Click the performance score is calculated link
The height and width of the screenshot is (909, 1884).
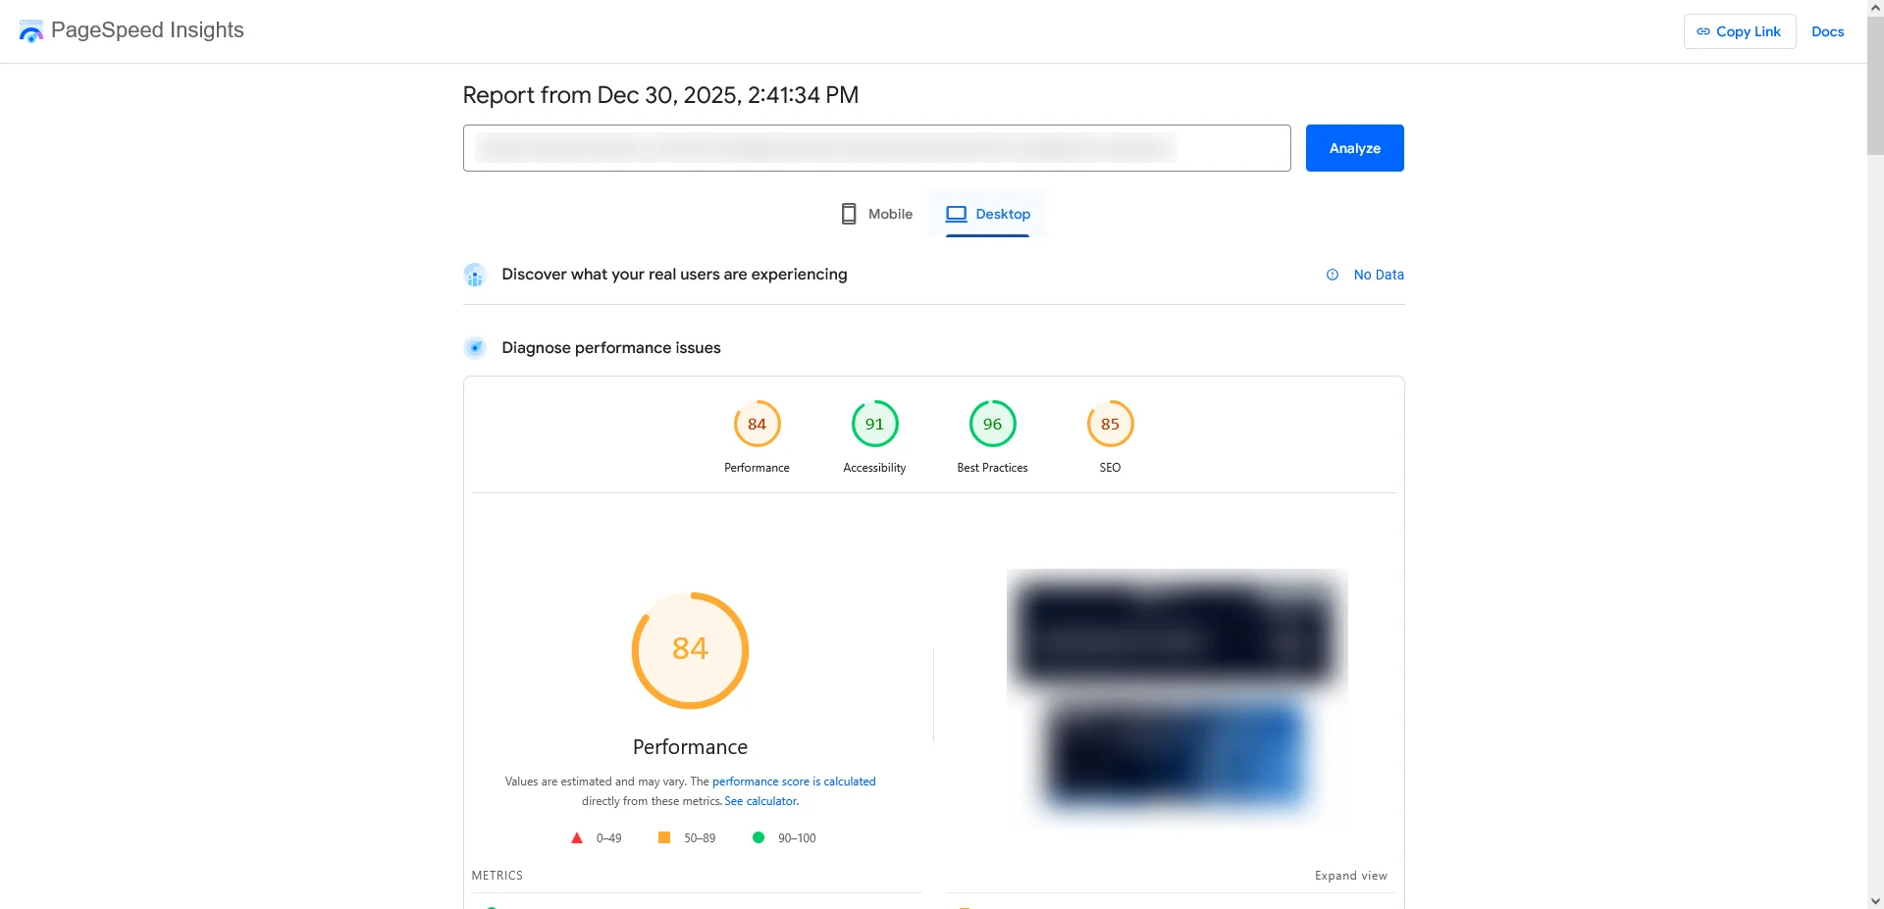(794, 781)
